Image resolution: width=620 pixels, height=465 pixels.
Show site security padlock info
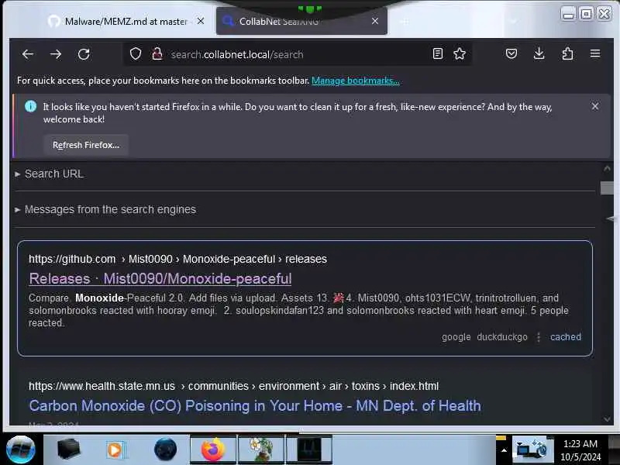point(157,53)
